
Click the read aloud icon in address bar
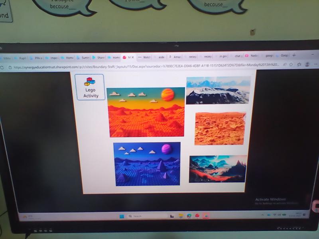pyautogui.click(x=284, y=64)
